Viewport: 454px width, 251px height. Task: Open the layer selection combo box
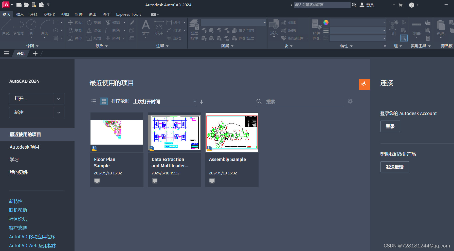point(233,22)
